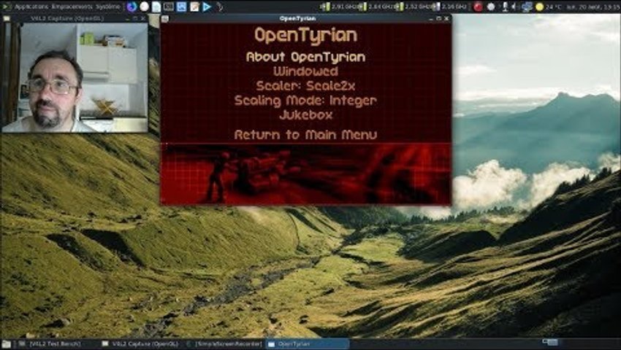Image resolution: width=621 pixels, height=350 pixels.
Task: Switch to V4L2 Capture taskbar entry
Action: pos(140,344)
